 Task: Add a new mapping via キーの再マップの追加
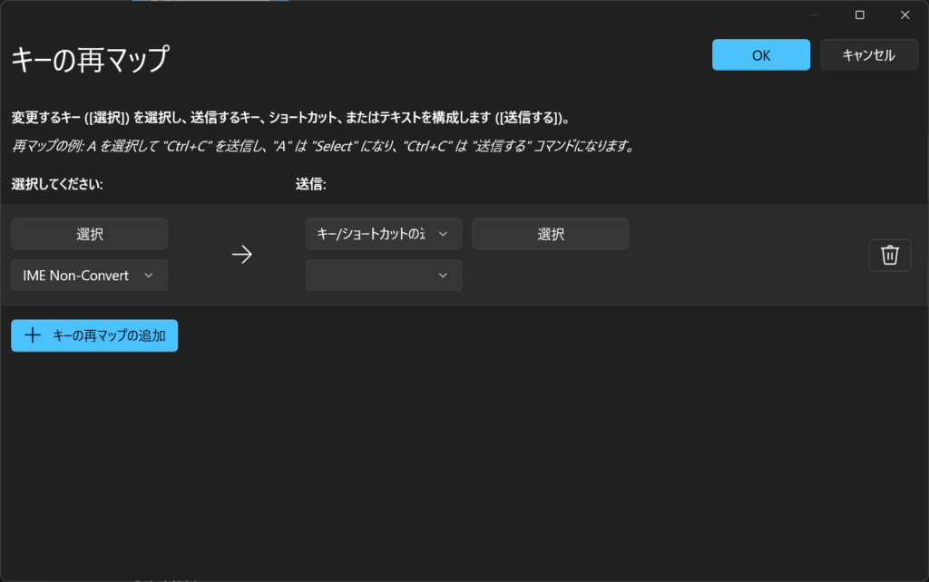point(94,335)
